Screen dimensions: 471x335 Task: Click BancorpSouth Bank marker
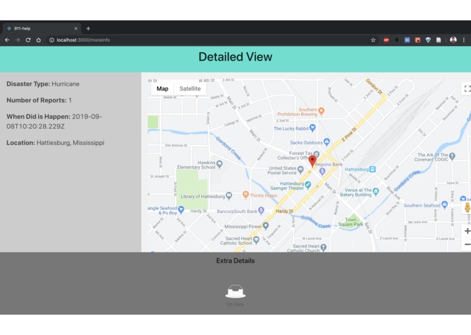coord(261,211)
